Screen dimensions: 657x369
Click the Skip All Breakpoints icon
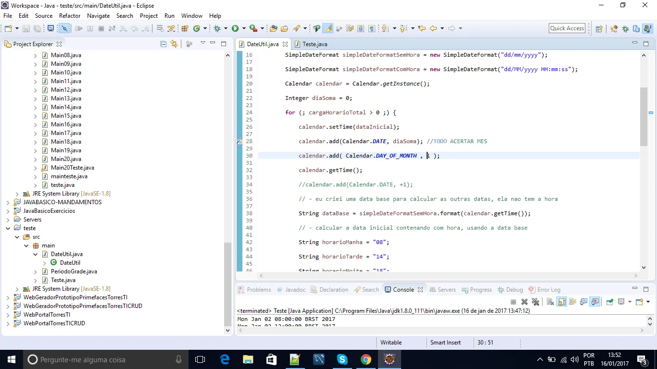(x=64, y=29)
